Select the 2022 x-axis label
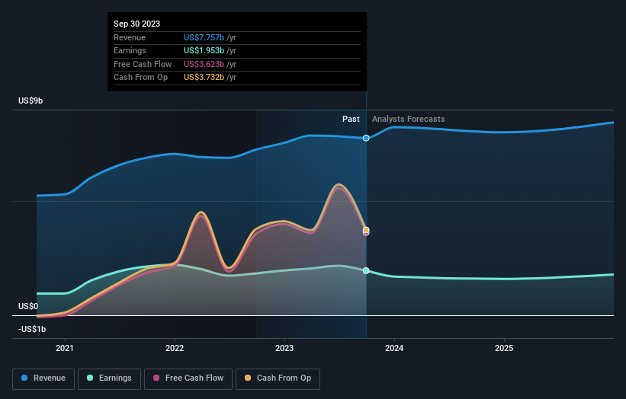Screen dimensions: 626x399 click(175, 348)
